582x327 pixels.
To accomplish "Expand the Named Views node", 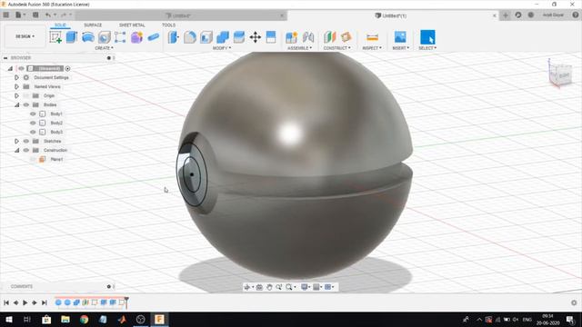I will click(x=16, y=86).
